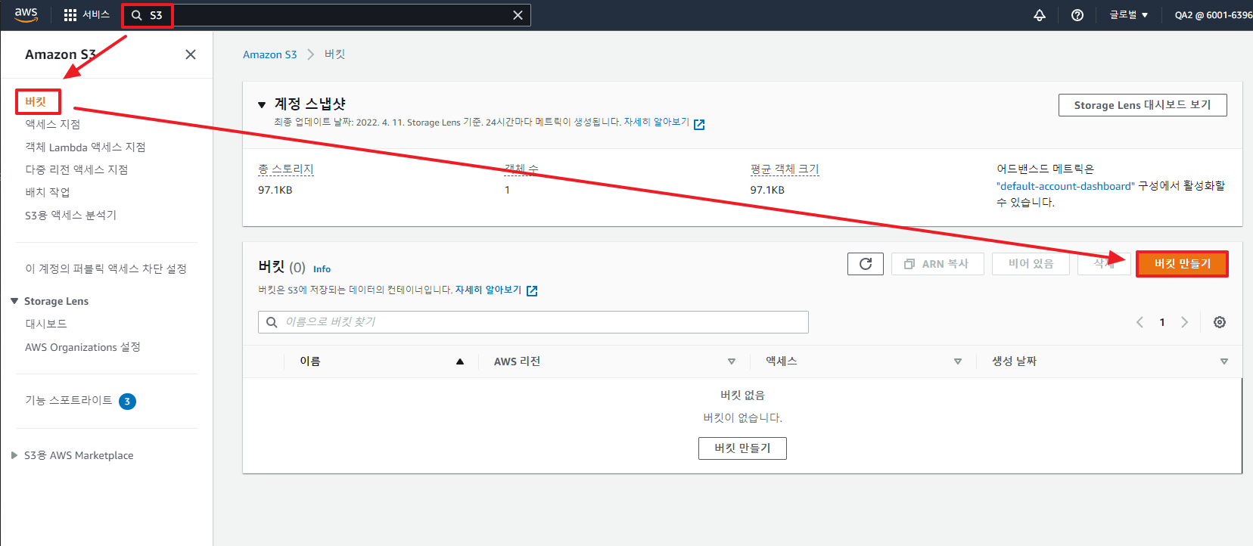Viewport: 1253px width, 546px height.
Task: Select 버킷 in the sidebar
Action: coord(36,101)
